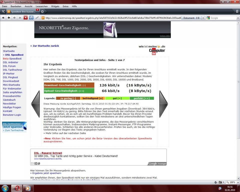Go to next results page arrow
Viewport: 240px width, 192px height.
(x=163, y=104)
